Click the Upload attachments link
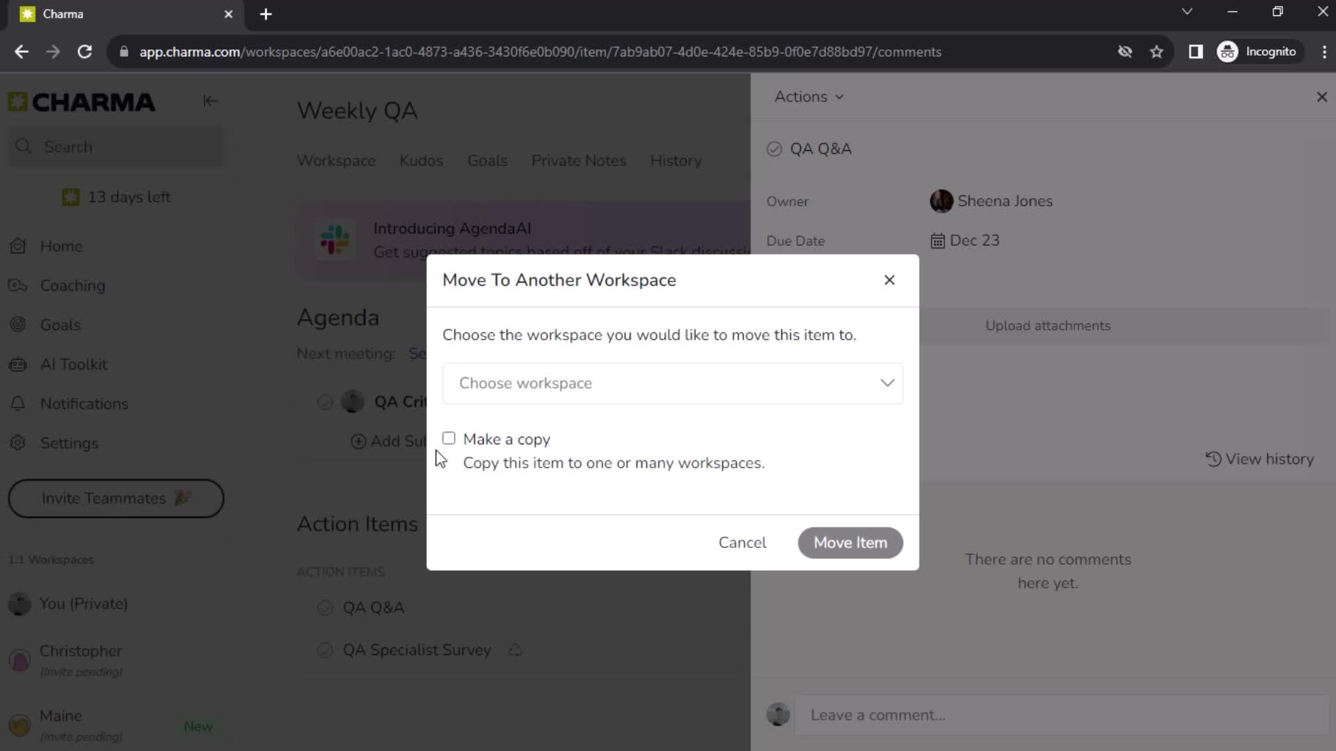The width and height of the screenshot is (1336, 751). 1047,325
